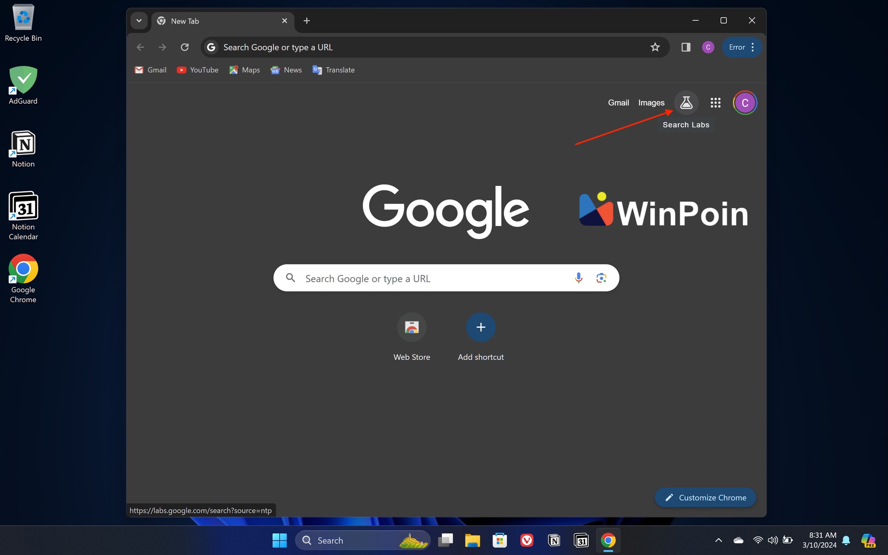Open Translate bookmark
The width and height of the screenshot is (888, 555).
[333, 70]
